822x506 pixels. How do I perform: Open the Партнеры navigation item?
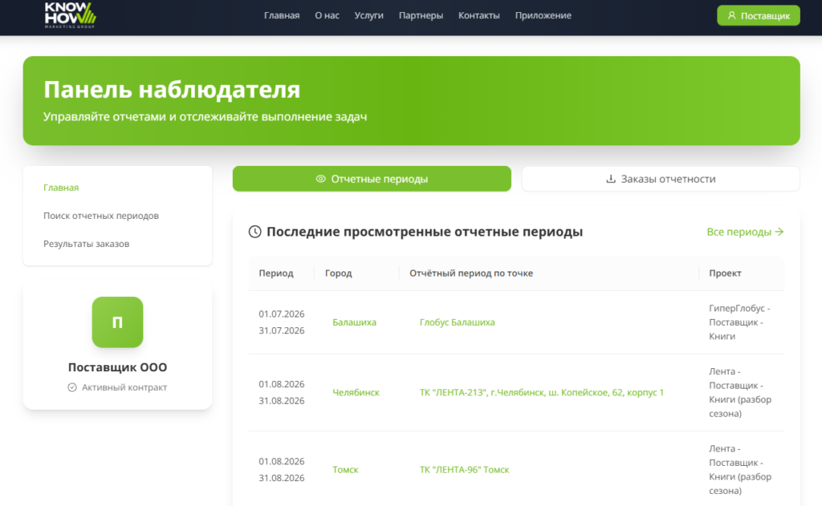(x=421, y=16)
